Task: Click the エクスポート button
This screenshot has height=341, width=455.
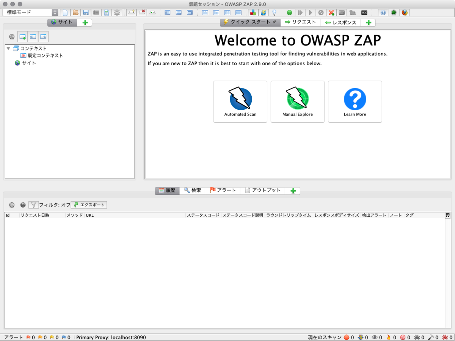Action: tap(89, 205)
